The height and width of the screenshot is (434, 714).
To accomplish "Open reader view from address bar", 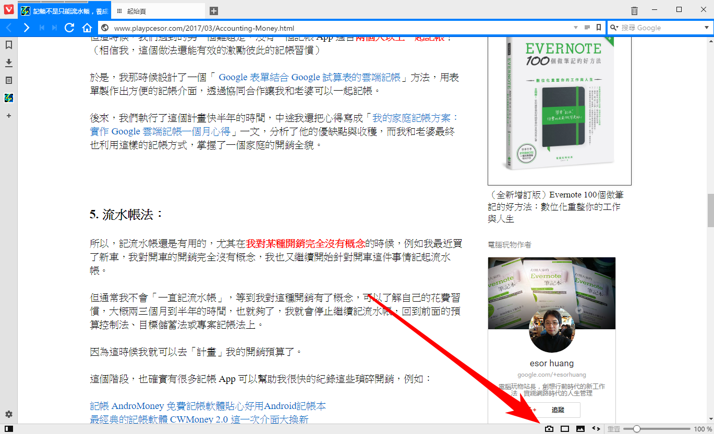I will [587, 28].
